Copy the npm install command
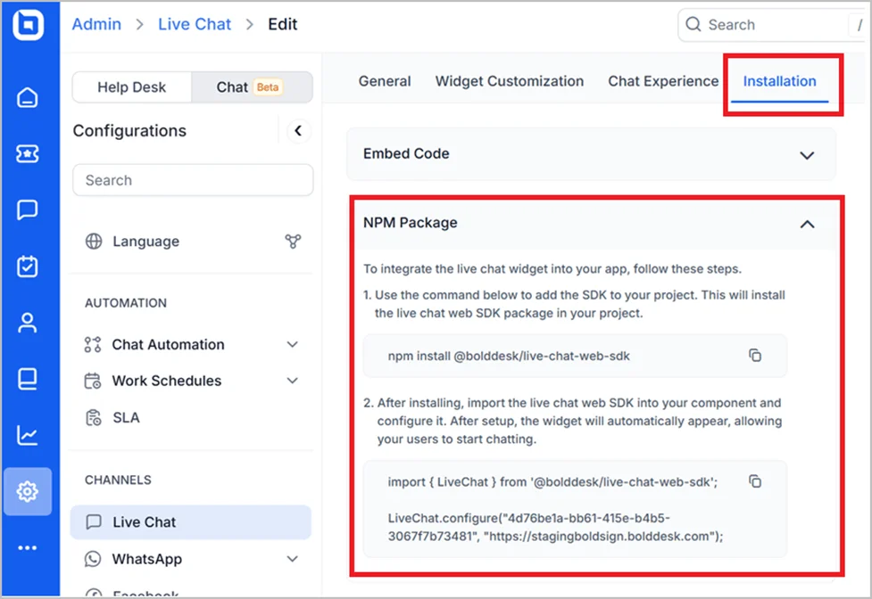Screen dimensions: 872x599 click(x=755, y=356)
